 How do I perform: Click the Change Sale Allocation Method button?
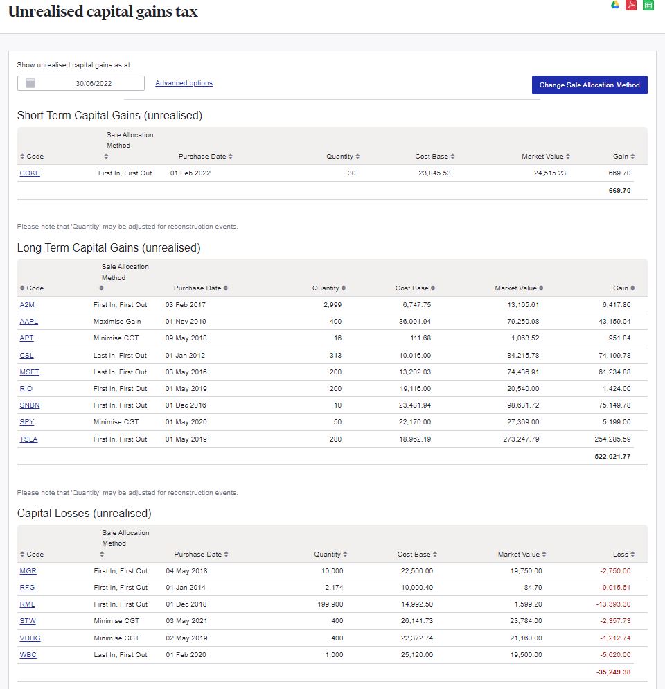pos(589,85)
